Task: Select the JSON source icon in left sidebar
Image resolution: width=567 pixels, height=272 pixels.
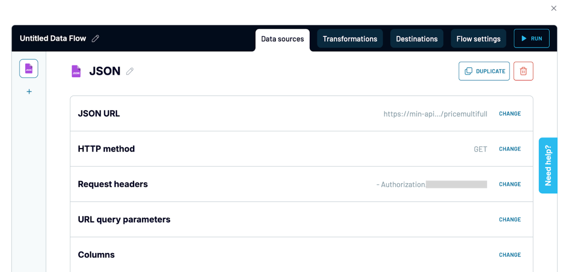Action: [x=29, y=68]
